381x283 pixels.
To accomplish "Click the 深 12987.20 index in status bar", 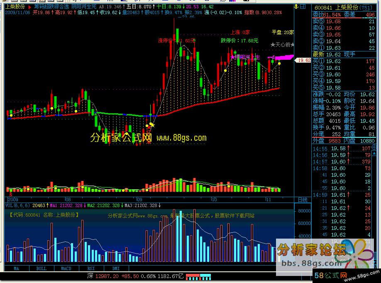I will [103, 276].
